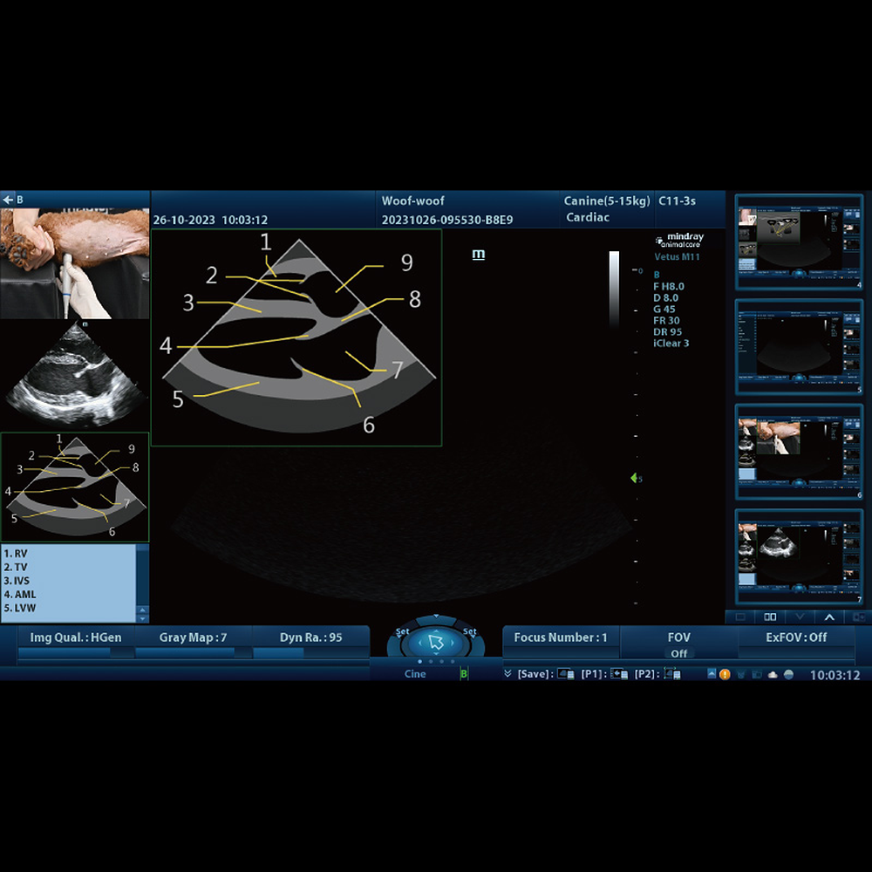The image size is (872, 872).
Task: Click the system clock 10:03:12
Action: pyautogui.click(x=835, y=675)
